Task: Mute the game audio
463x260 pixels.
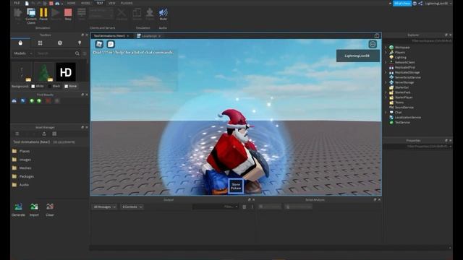Action: pyautogui.click(x=163, y=14)
